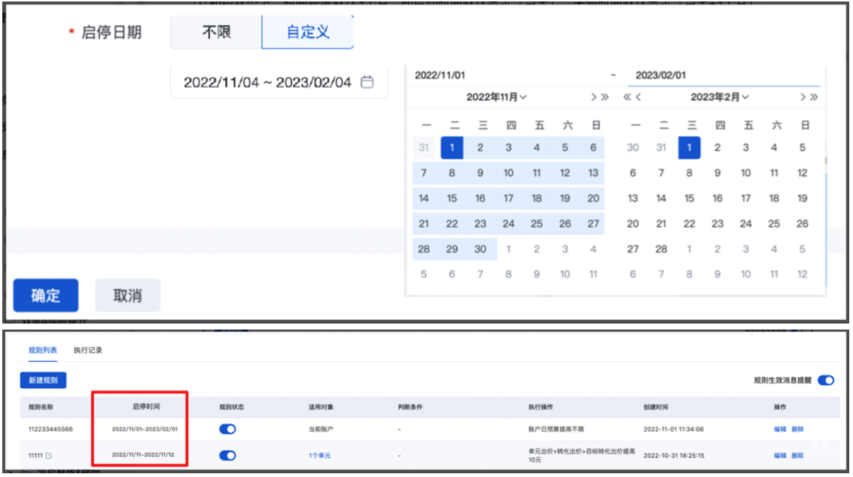
Task: Open the 1个单元 link
Action: (319, 456)
